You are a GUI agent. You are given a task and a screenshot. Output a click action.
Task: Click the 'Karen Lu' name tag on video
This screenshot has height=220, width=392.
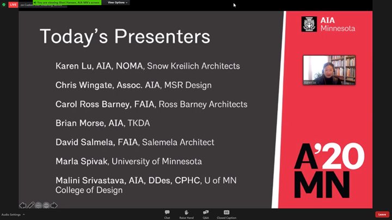pyautogui.click(x=310, y=83)
